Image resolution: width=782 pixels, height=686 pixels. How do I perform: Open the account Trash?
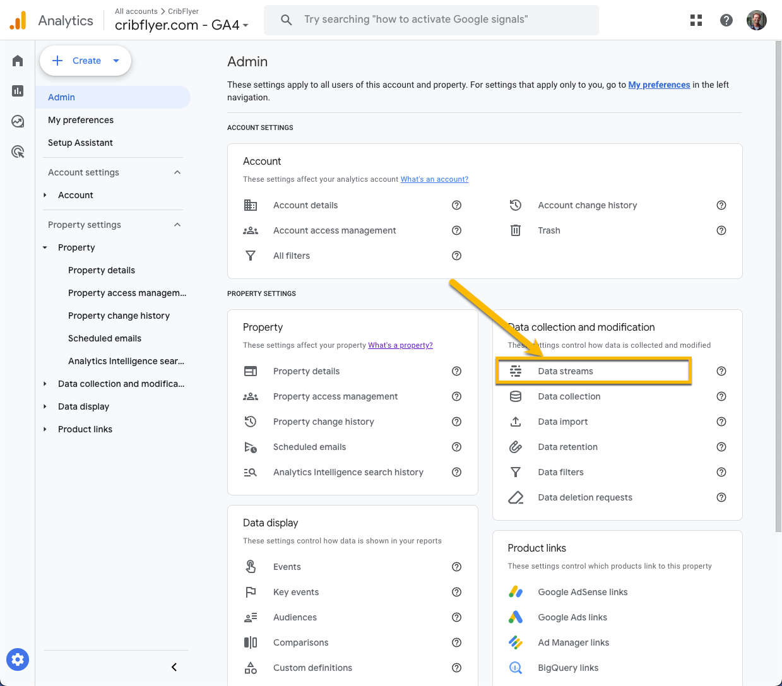pos(549,230)
